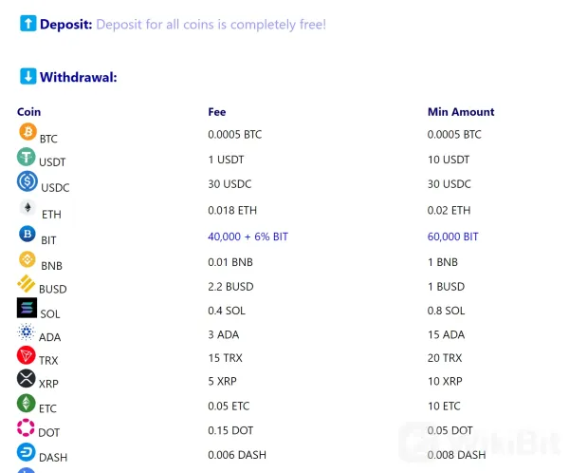The height and width of the screenshot is (473, 569).
Task: Click the Withdrawal down-arrow icon
Action: tap(28, 76)
